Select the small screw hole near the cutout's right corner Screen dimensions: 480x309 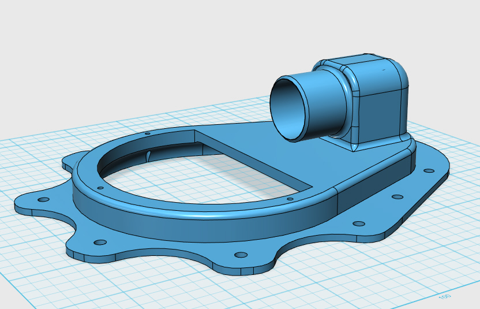(290, 199)
